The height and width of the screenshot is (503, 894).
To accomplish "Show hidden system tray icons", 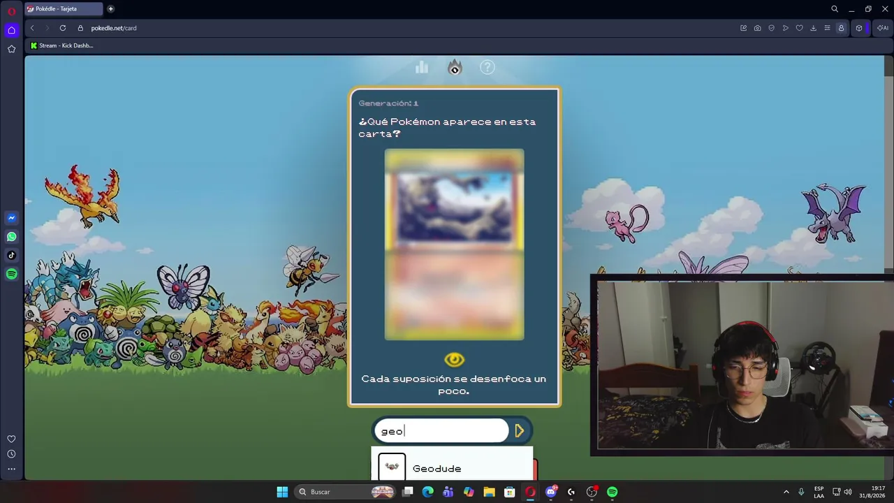I will coord(786,492).
